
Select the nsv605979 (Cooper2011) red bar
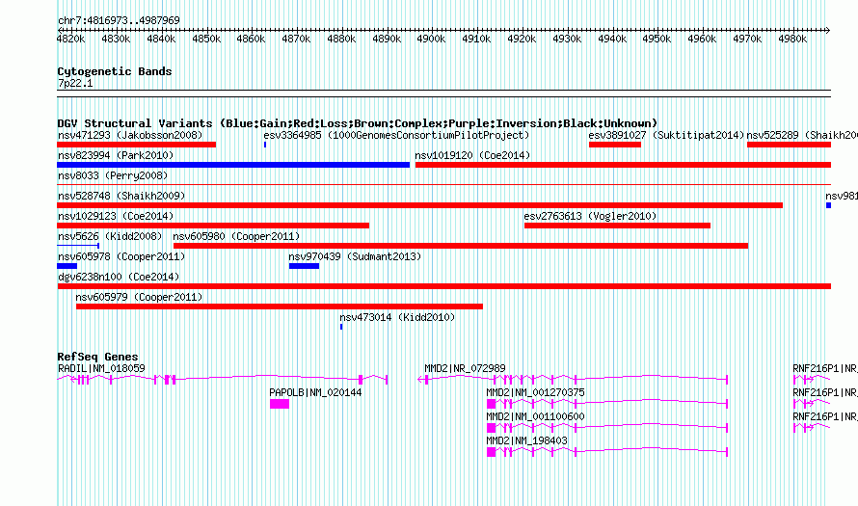(x=279, y=306)
